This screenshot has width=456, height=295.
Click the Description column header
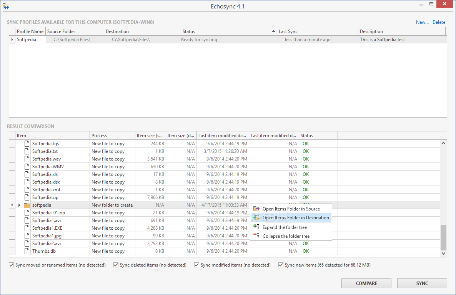click(x=402, y=31)
